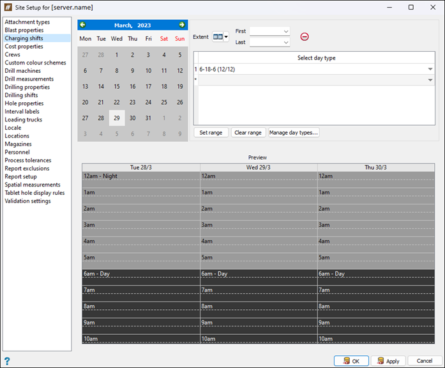Click the Clear range button

point(248,133)
